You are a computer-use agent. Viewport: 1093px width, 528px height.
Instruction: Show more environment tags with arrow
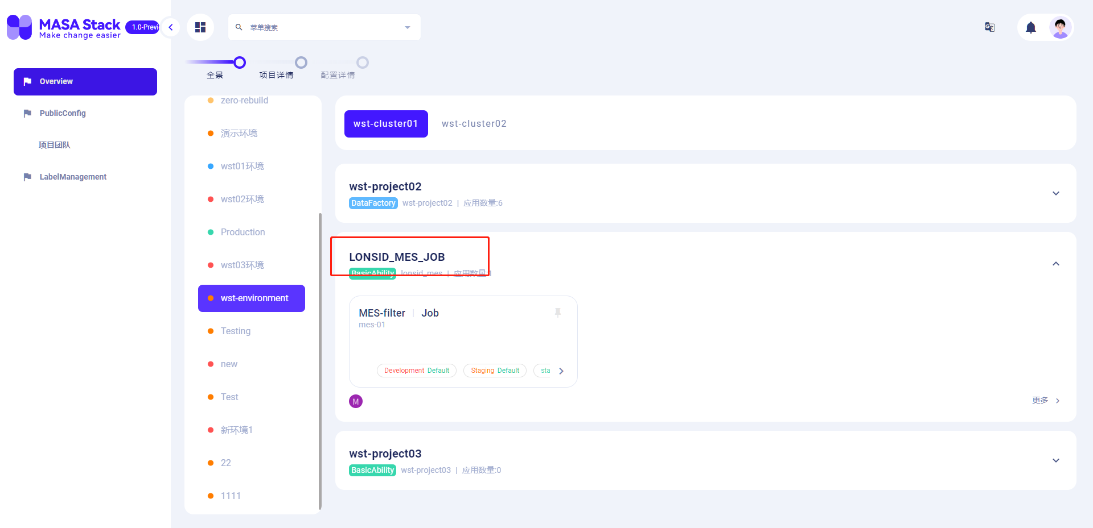tap(561, 371)
